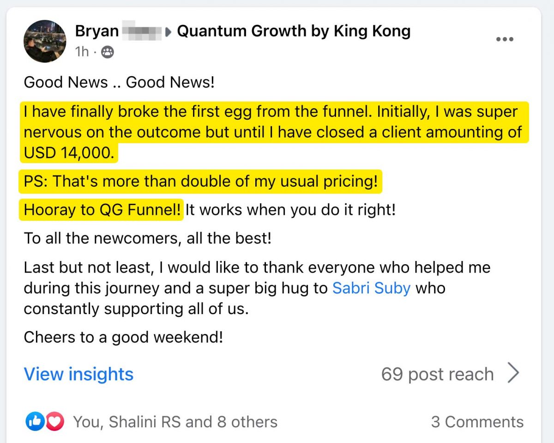Open Sabri Suby's tagged profile

click(371, 288)
